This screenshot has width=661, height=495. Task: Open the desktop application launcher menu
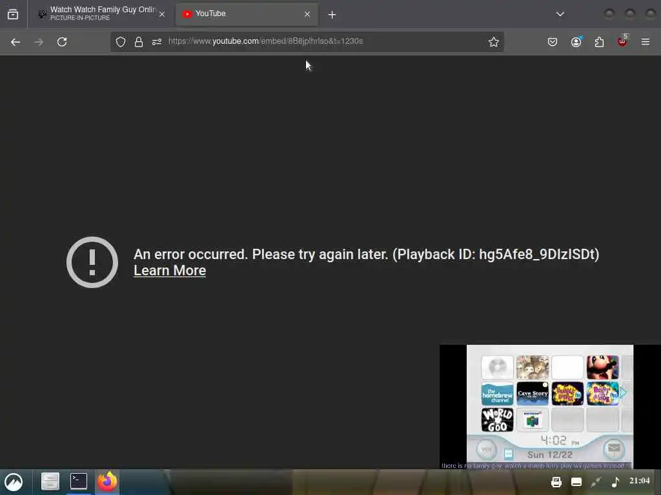[x=14, y=482]
